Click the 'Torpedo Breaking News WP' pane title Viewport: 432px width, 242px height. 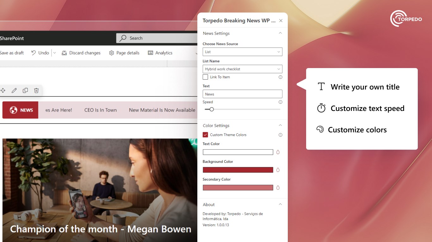[x=239, y=21]
